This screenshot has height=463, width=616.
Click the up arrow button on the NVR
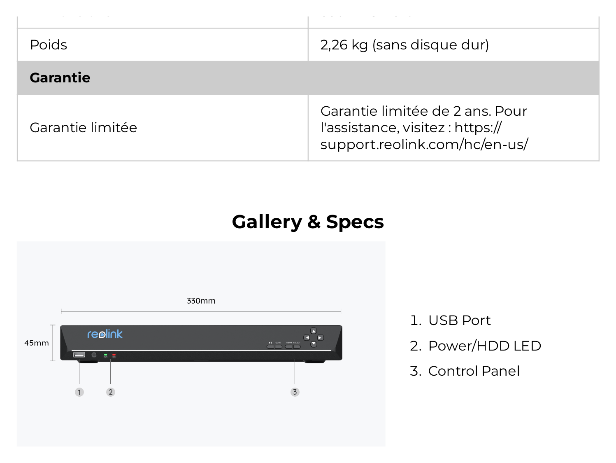(x=314, y=331)
